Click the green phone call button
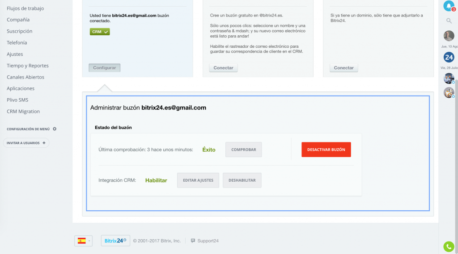The width and height of the screenshot is (458, 254). click(x=449, y=247)
